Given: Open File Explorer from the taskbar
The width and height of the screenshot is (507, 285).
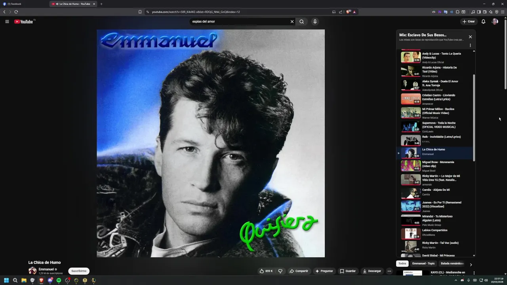Looking at the screenshot, I should coord(24,280).
